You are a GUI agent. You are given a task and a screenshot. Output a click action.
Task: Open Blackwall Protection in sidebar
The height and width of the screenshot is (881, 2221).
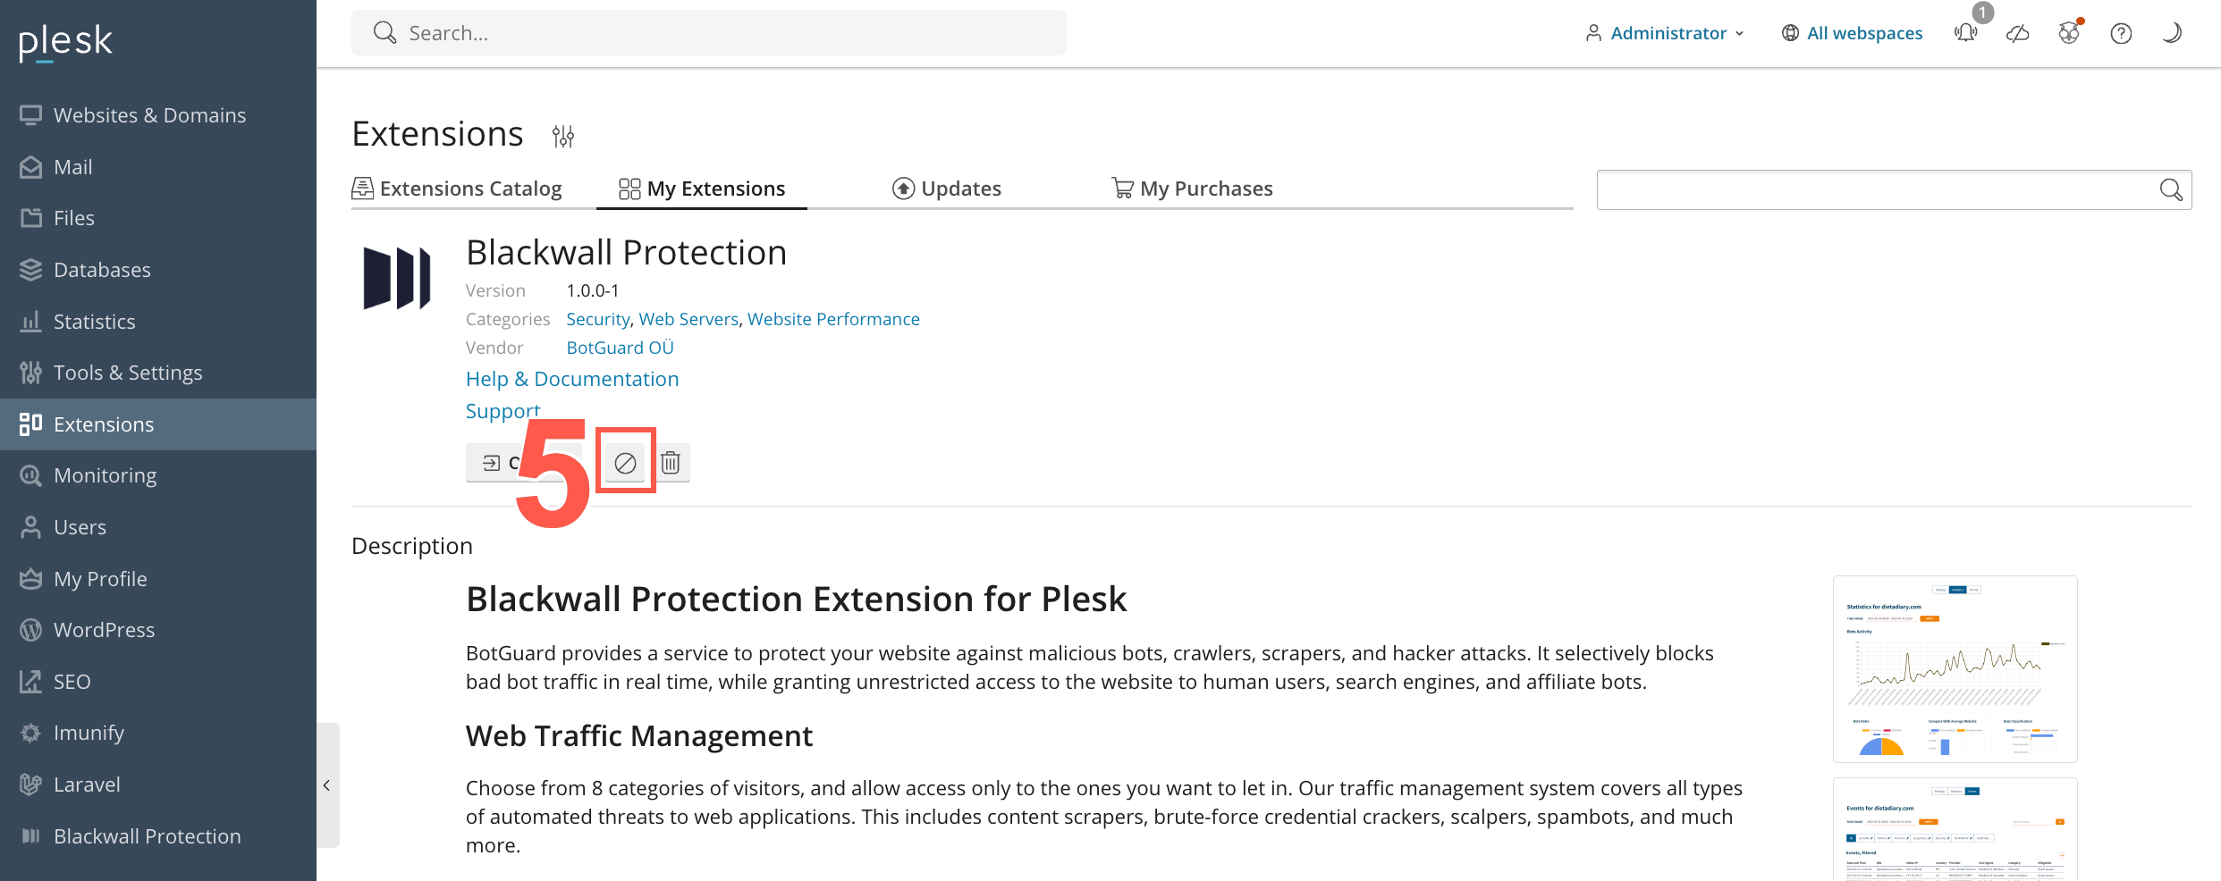click(x=147, y=836)
